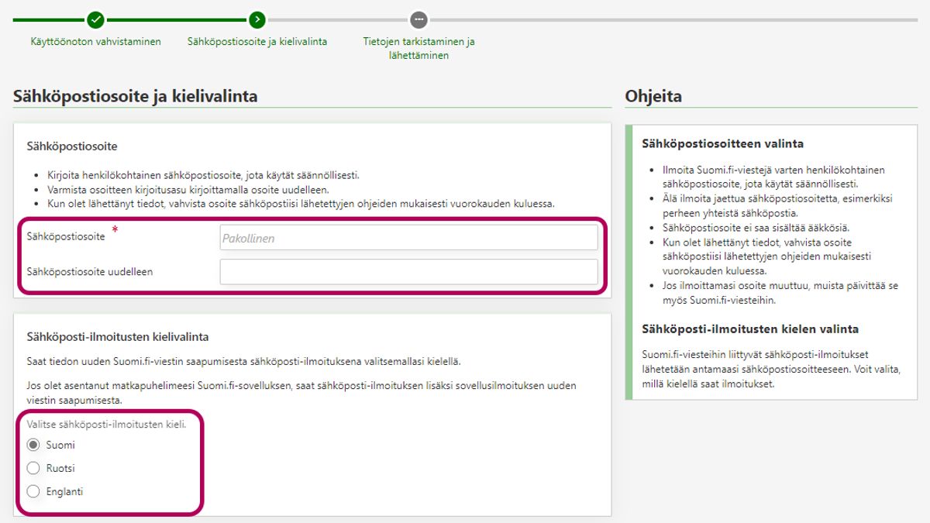Click the Sähköposti-ilmoitusten kielivalinta section title
Image resolution: width=930 pixels, height=523 pixels.
tap(118, 337)
